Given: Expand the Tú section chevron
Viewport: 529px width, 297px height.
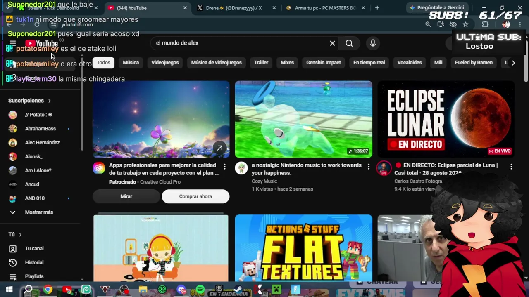Looking at the screenshot, I should pyautogui.click(x=20, y=234).
